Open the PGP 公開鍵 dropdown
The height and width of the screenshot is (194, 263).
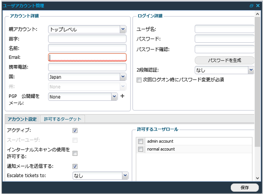(x=114, y=97)
